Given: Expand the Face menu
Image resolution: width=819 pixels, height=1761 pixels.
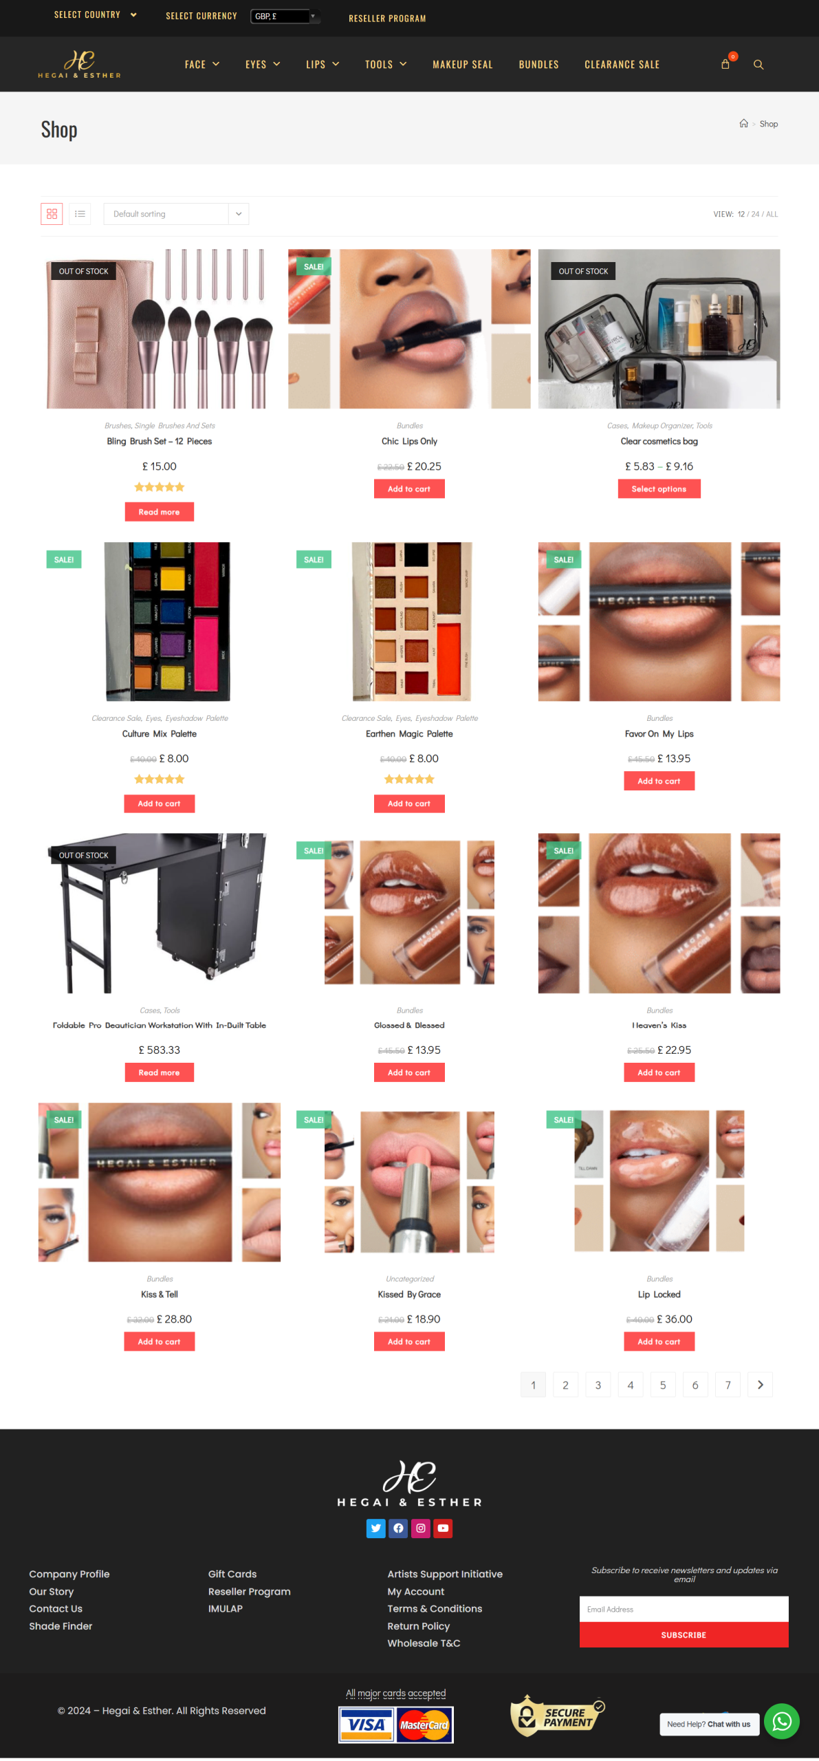Looking at the screenshot, I should click(x=202, y=65).
